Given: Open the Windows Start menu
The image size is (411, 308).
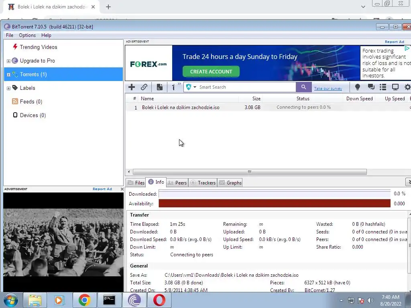Looking at the screenshot, I should (x=10, y=300).
